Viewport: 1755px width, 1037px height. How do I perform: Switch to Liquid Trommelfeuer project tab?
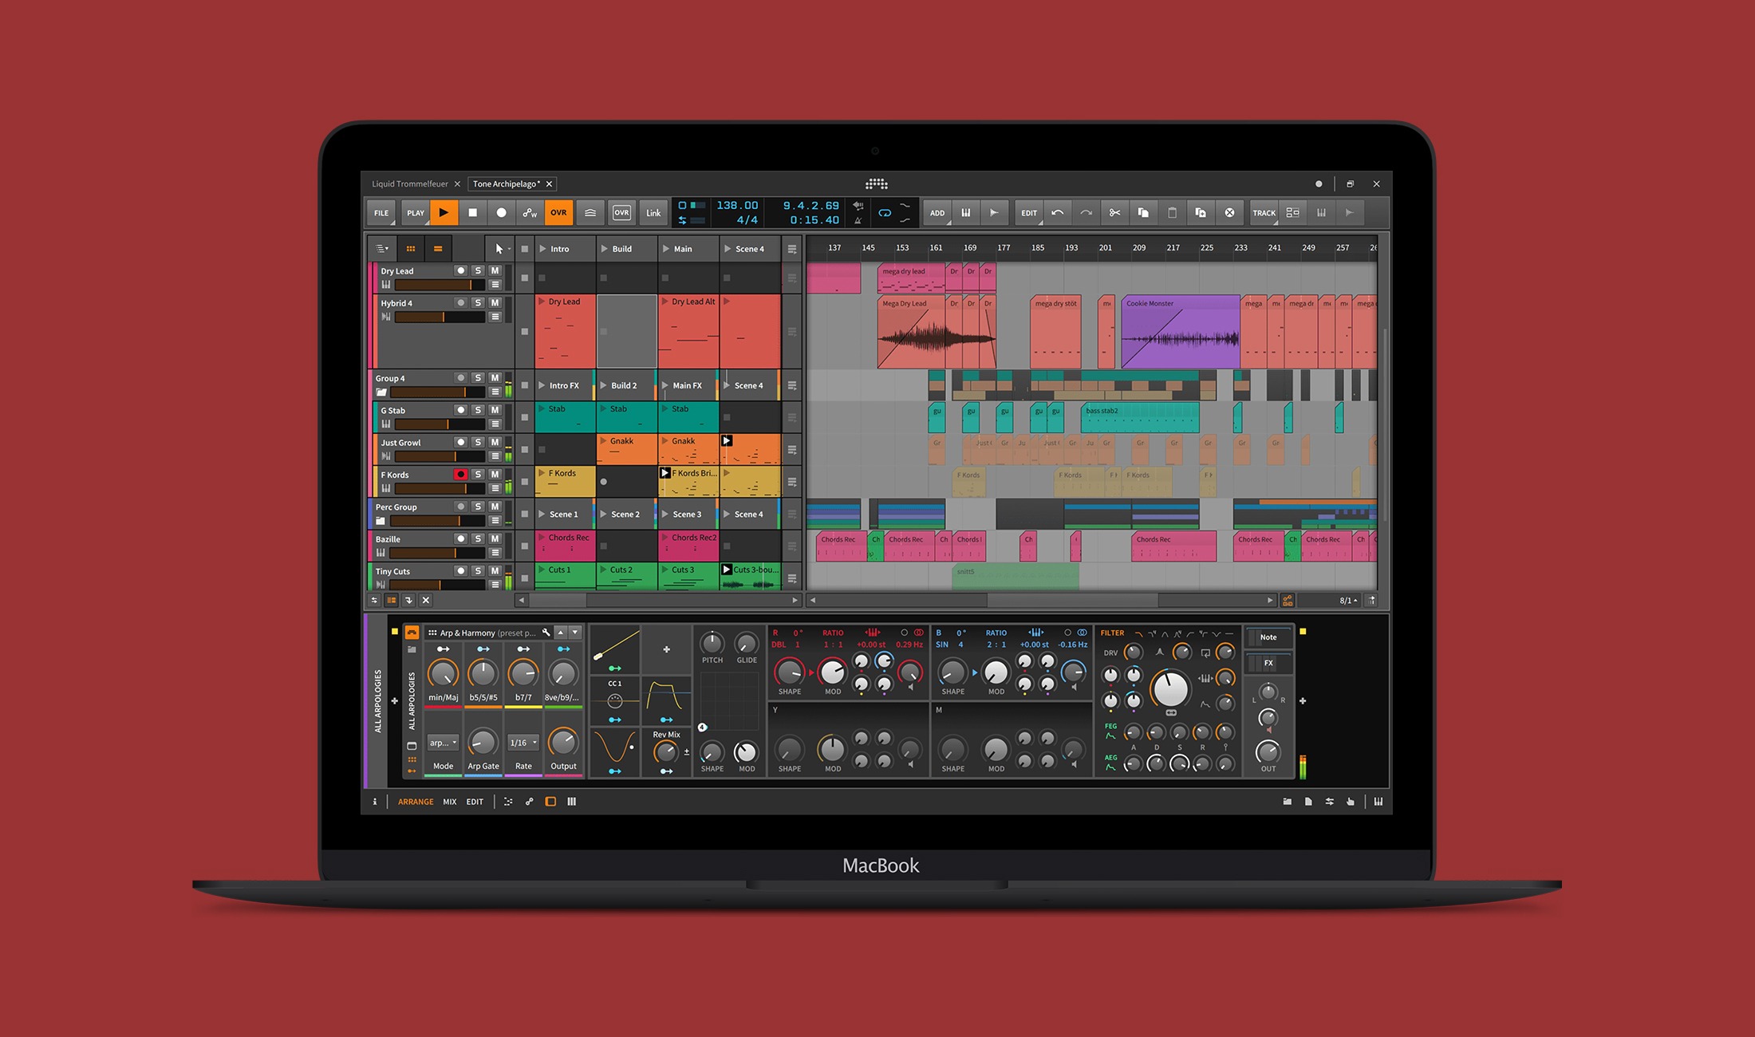pos(410,184)
